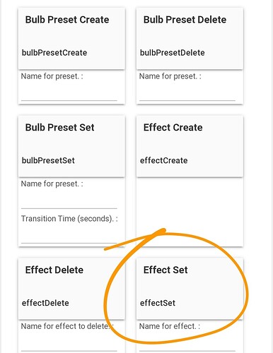Viewport: 273px width, 353px height.
Task: Select the effectCreate command label
Action: (164, 160)
